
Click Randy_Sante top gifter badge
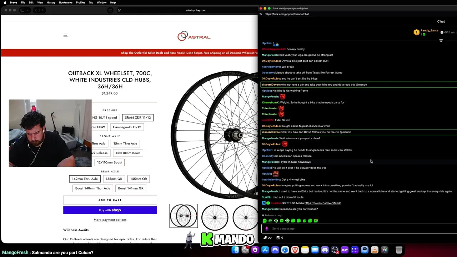pyautogui.click(x=426, y=32)
